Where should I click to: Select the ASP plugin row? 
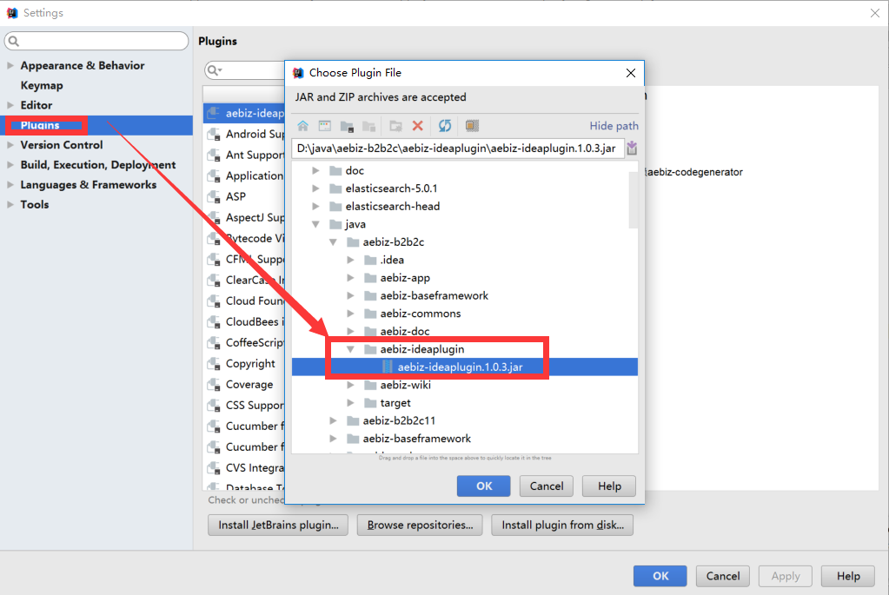click(244, 196)
